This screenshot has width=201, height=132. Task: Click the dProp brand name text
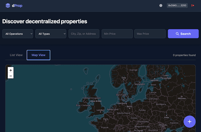click(x=17, y=6)
